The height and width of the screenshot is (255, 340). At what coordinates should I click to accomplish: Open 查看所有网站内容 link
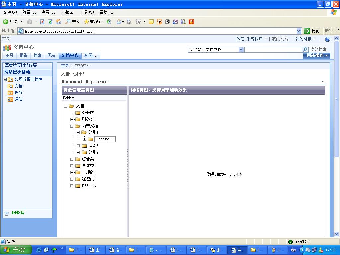point(21,65)
